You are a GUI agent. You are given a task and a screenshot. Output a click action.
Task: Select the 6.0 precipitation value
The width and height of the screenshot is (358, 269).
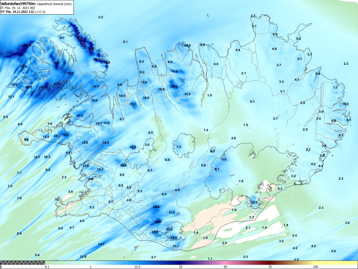(167, 160)
